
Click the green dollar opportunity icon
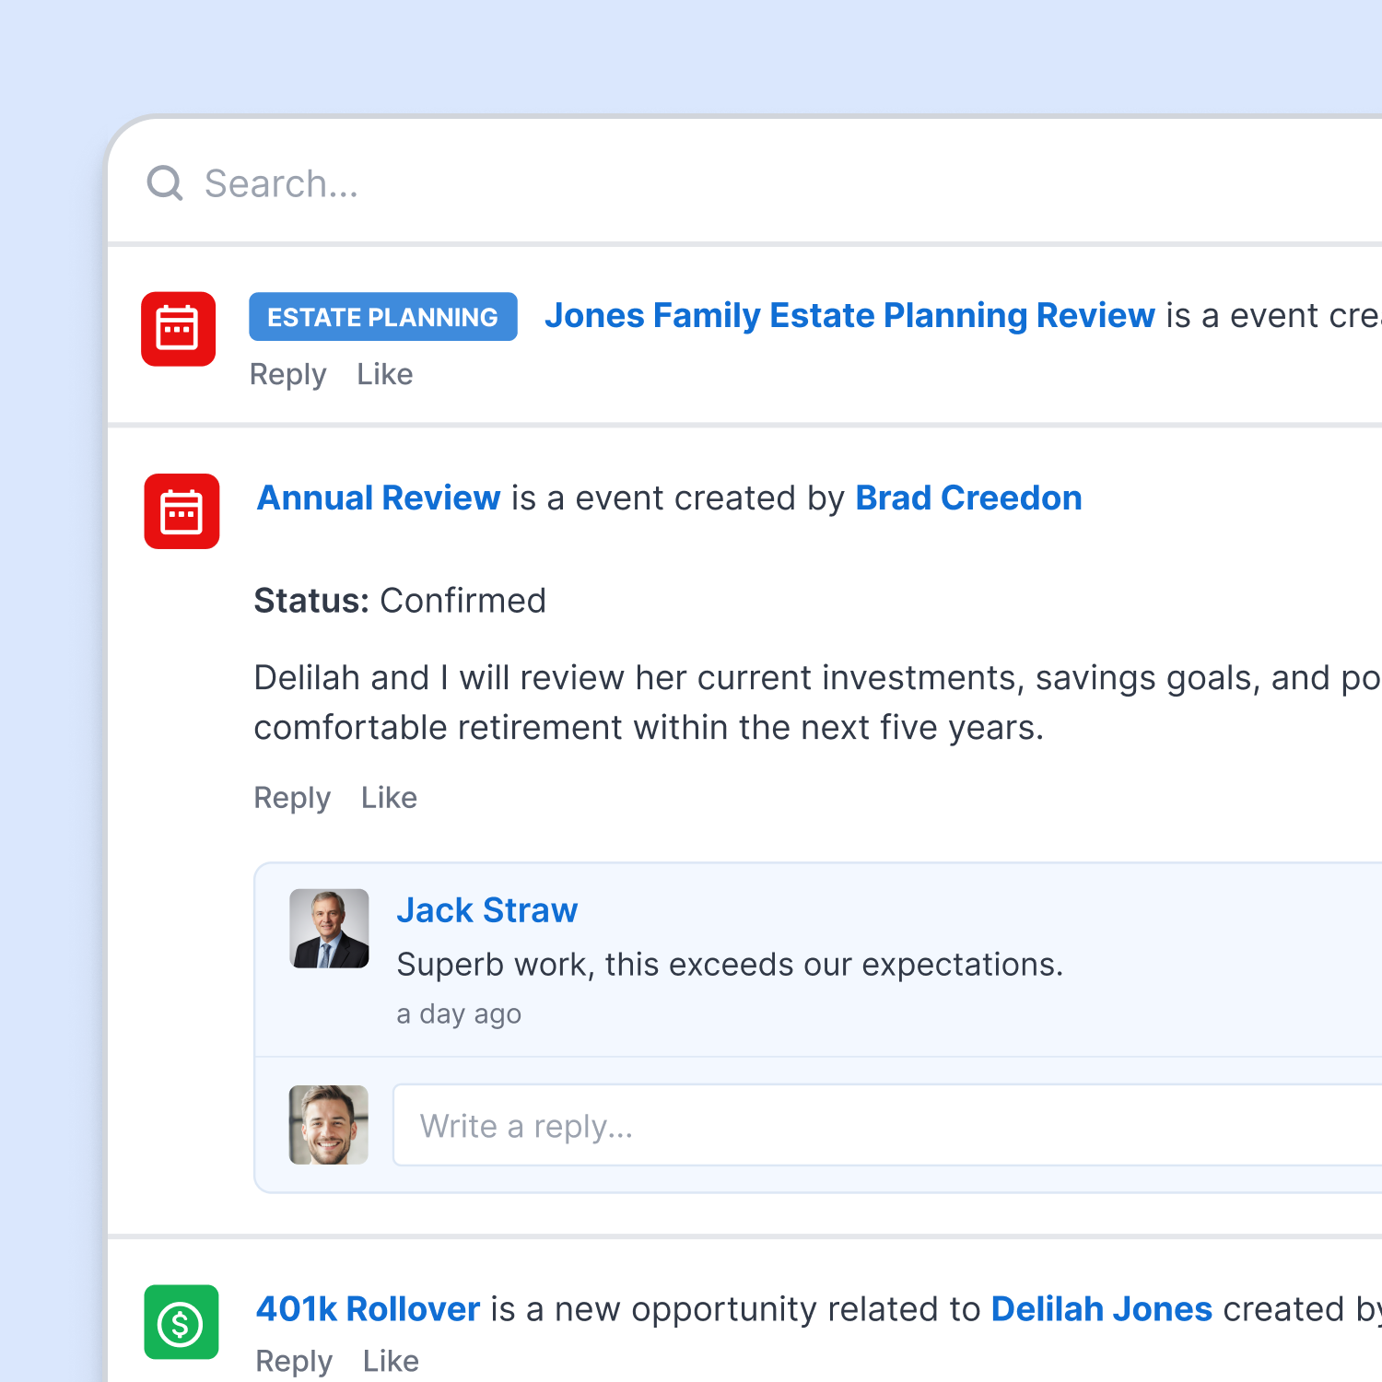[x=182, y=1322]
